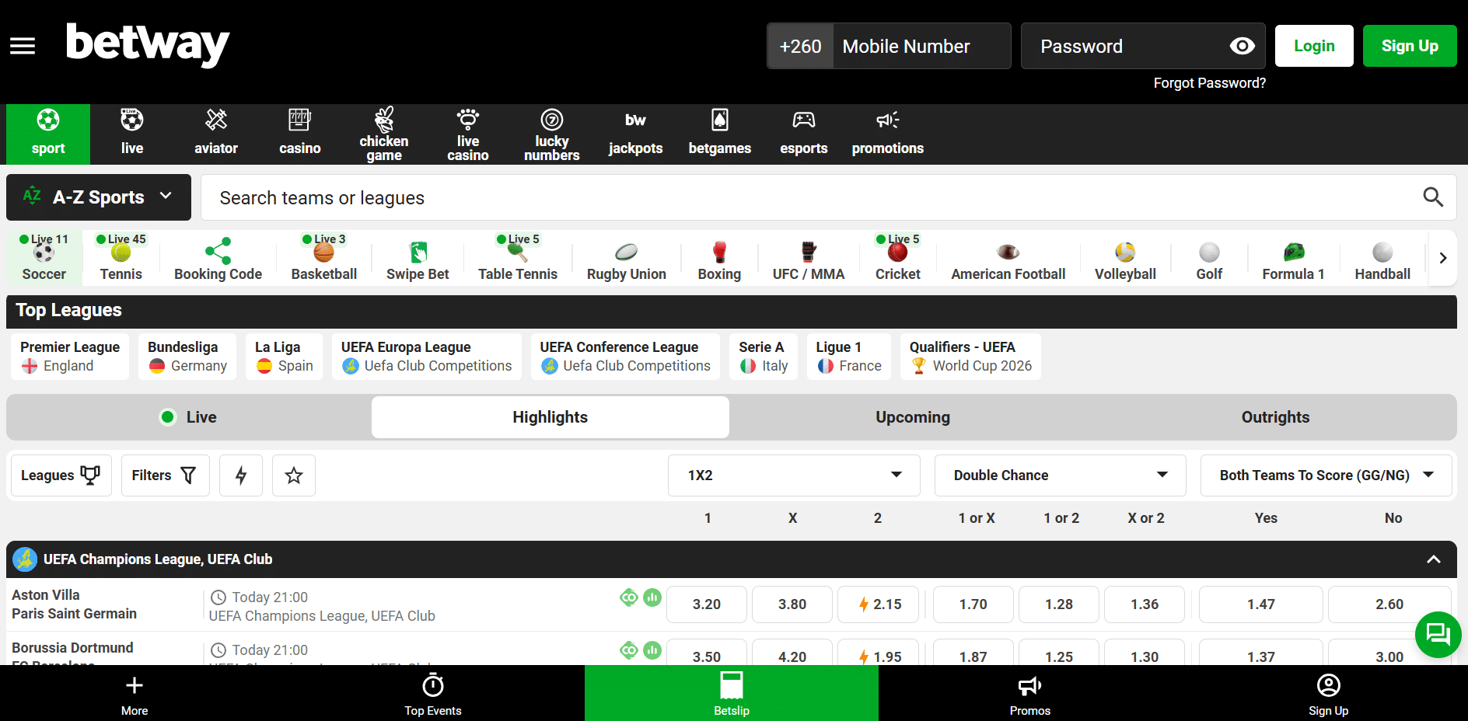This screenshot has width=1468, height=721.
Task: Toggle favourites star filter
Action: click(x=294, y=475)
